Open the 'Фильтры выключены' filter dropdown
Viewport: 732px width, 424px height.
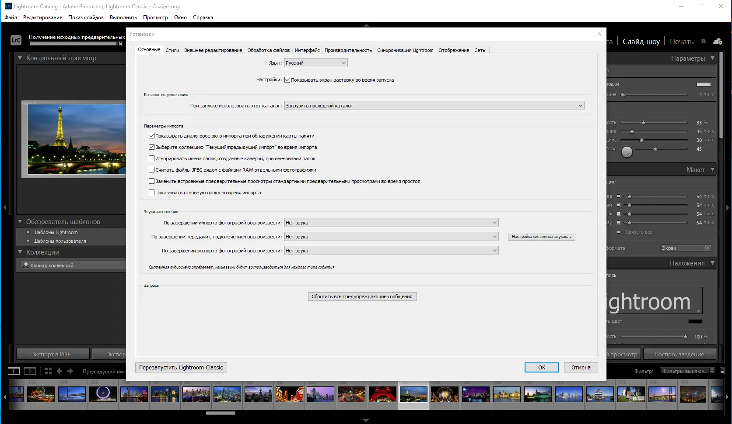pyautogui.click(x=687, y=371)
